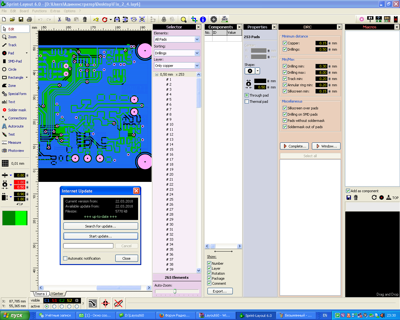This screenshot has height=320, width=400.
Task: Choose the Autoroute tool
Action: click(x=16, y=126)
